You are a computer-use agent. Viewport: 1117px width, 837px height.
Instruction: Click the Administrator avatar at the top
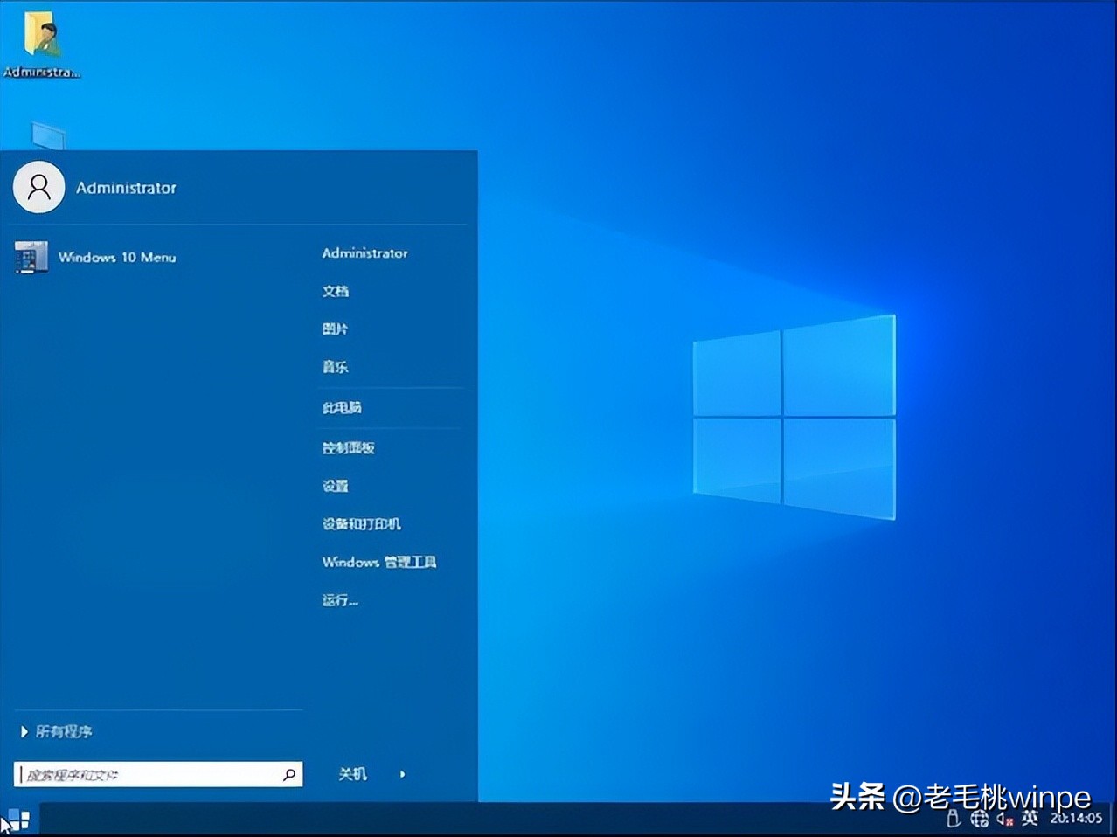coord(38,187)
